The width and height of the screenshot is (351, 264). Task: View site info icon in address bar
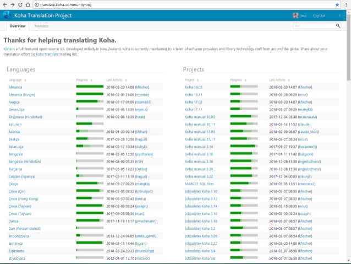click(37, 5)
